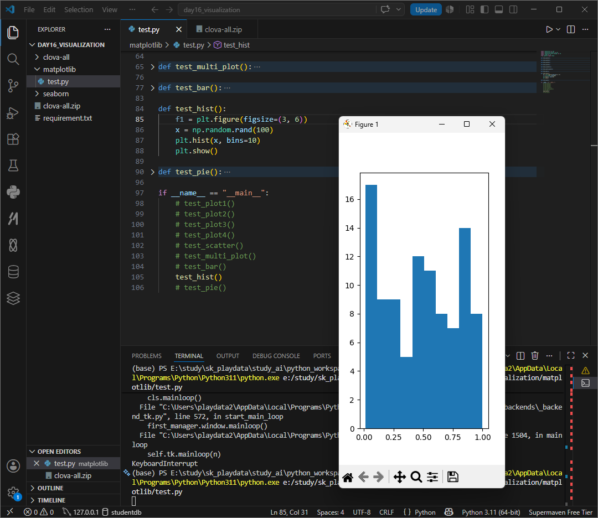
Task: Open the Testing flask view
Action: point(13,165)
